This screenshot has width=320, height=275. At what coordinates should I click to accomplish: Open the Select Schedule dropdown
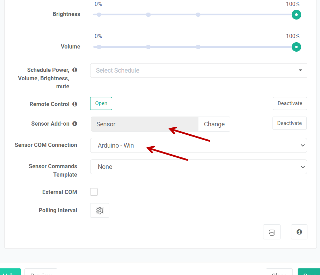198,70
